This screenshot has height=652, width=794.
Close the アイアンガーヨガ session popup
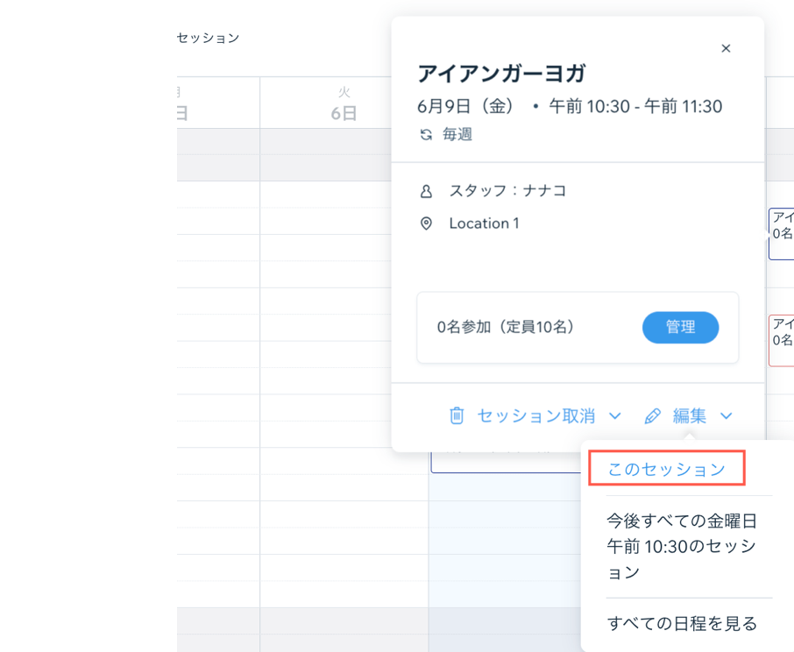[x=726, y=48]
